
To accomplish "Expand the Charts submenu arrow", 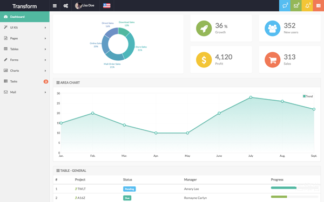I will pos(45,71).
